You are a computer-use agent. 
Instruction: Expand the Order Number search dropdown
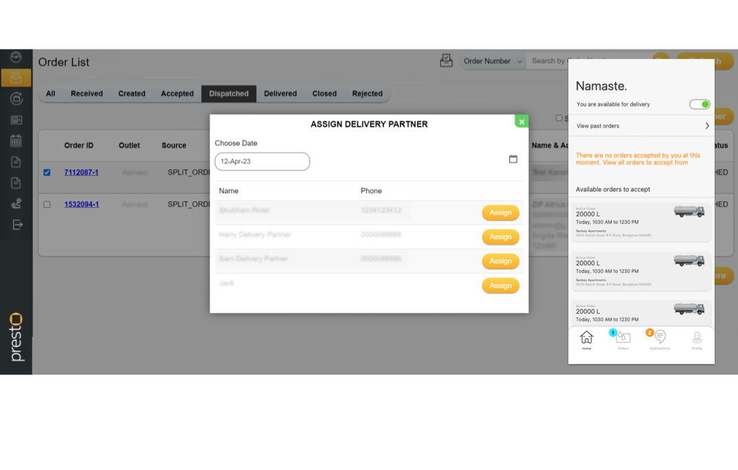click(493, 61)
